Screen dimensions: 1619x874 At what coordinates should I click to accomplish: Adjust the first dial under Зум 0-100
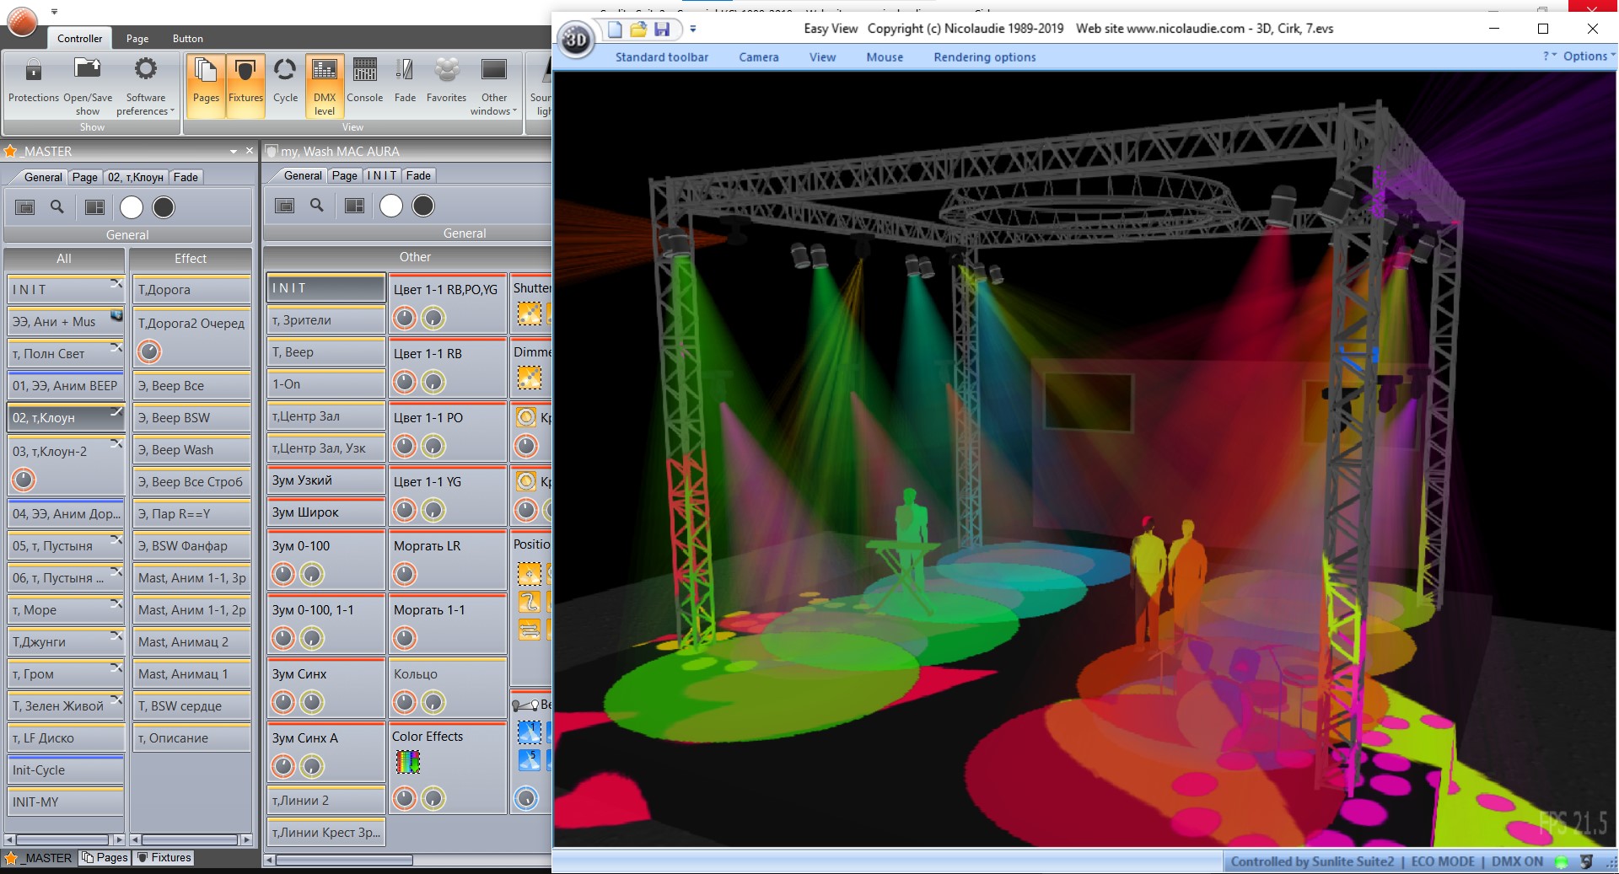[x=283, y=575]
